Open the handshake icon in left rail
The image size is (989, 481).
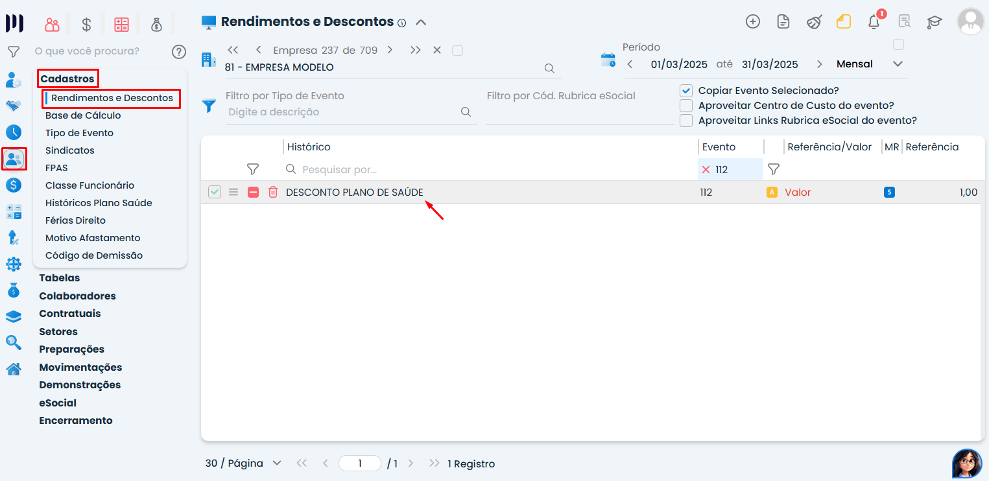tap(14, 105)
